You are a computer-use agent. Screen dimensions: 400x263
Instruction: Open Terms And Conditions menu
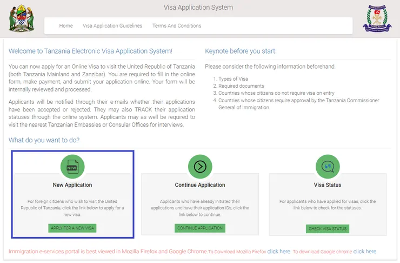[177, 26]
